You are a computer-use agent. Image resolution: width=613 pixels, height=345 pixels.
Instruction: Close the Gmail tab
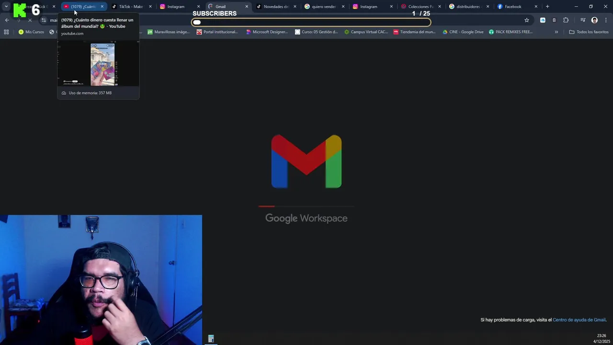pyautogui.click(x=247, y=7)
